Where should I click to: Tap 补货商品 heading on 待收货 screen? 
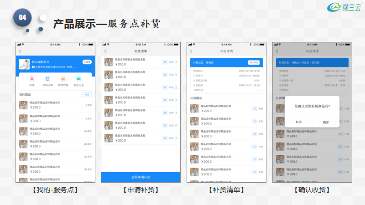tap(196, 98)
